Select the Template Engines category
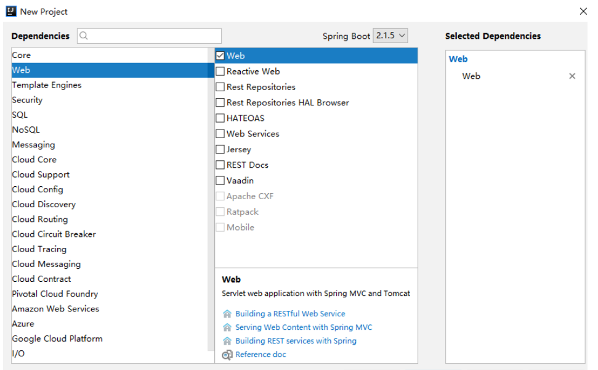598x370 pixels. [110, 85]
